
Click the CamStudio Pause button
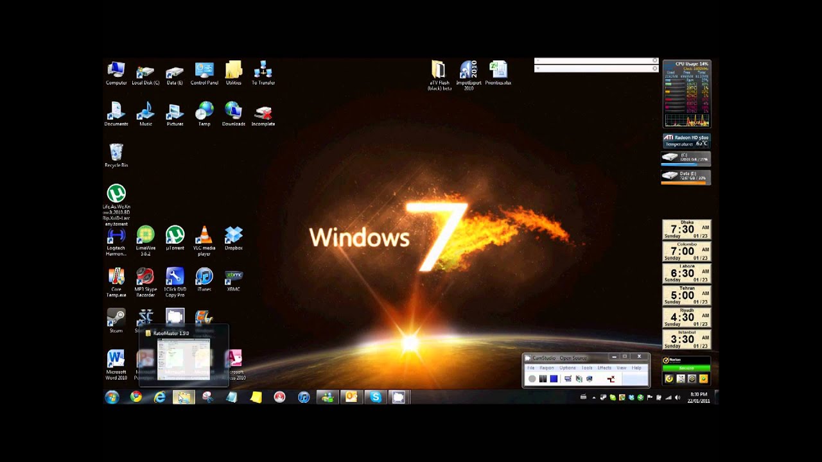tap(543, 379)
